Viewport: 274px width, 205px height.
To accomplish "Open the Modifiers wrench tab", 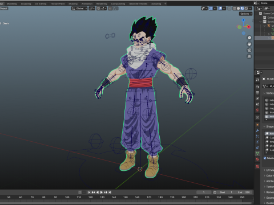I will click(x=257, y=130).
